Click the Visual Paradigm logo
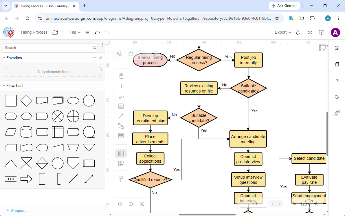The image size is (345, 216). [x=9, y=32]
